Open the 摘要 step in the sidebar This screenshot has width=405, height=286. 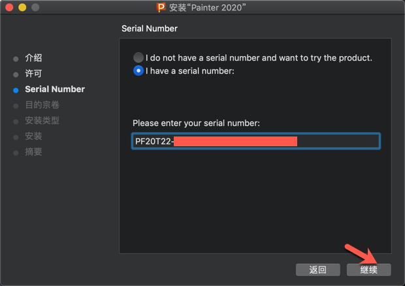tap(33, 152)
